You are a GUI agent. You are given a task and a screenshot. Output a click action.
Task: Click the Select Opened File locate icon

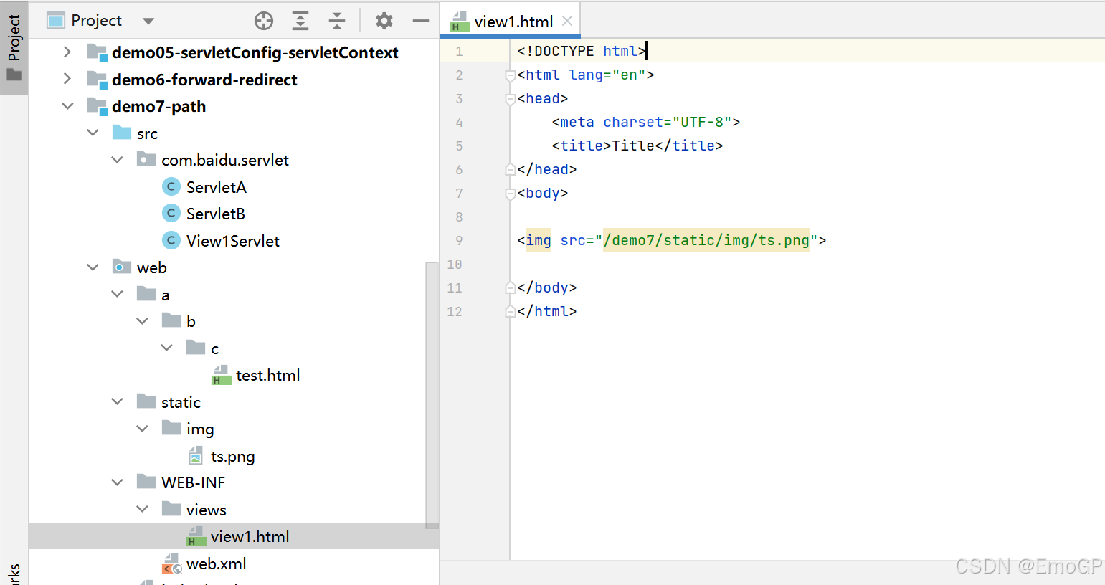coord(264,21)
